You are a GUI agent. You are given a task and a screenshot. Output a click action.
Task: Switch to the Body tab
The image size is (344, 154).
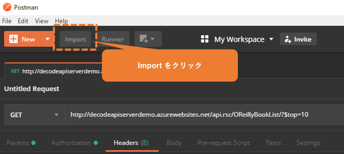174,143
